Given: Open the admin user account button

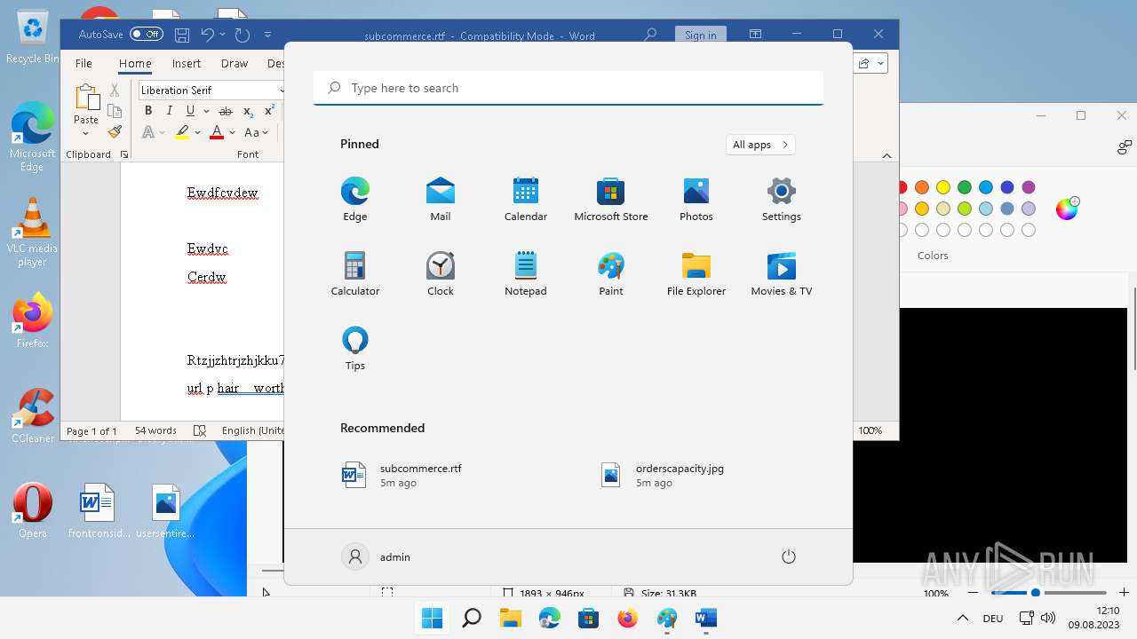Looking at the screenshot, I should 377,556.
